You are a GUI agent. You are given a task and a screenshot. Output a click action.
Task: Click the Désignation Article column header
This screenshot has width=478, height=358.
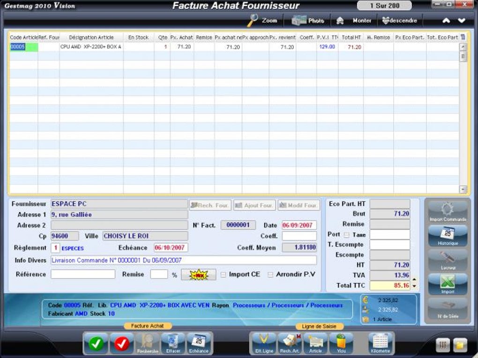(x=91, y=37)
